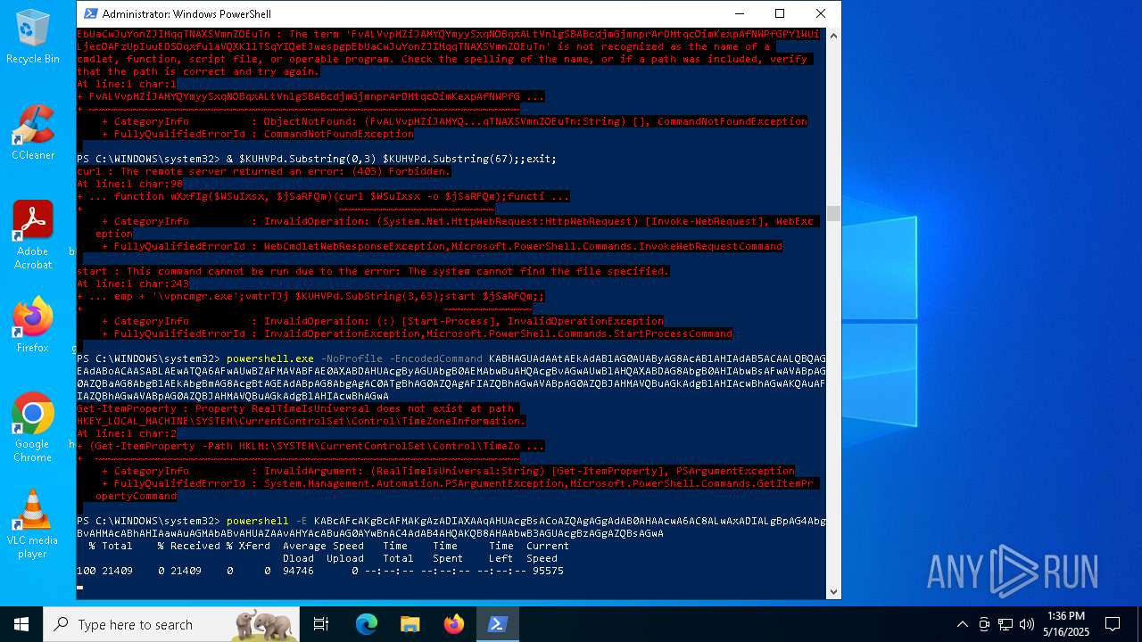Viewport: 1142px width, 642px height.
Task: Click the '(403) Forbidden' error line
Action: [264, 171]
